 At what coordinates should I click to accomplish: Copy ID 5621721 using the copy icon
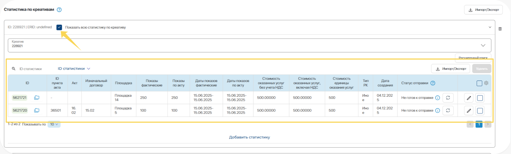pos(37,98)
